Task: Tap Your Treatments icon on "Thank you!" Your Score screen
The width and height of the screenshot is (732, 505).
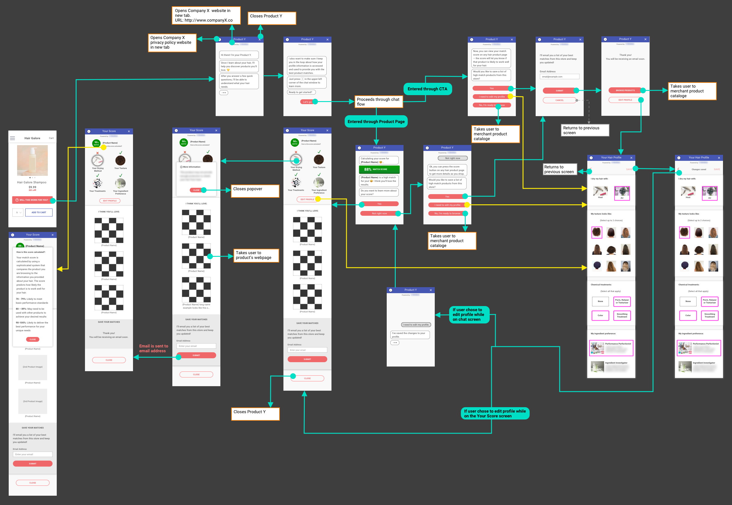Action: tap(98, 184)
